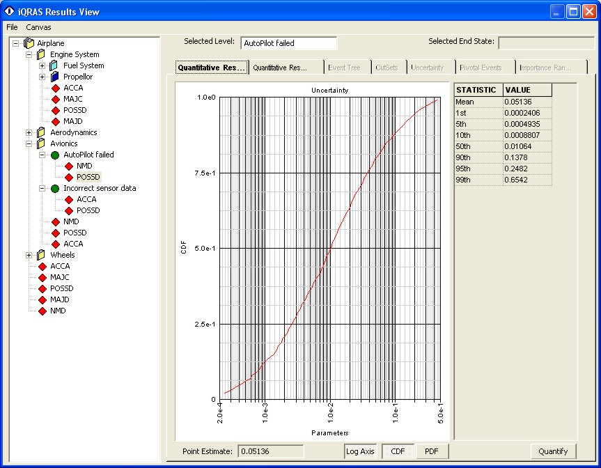Image resolution: width=601 pixels, height=468 pixels.
Task: Switch to the second Quantitative Results tab
Action: (288, 68)
